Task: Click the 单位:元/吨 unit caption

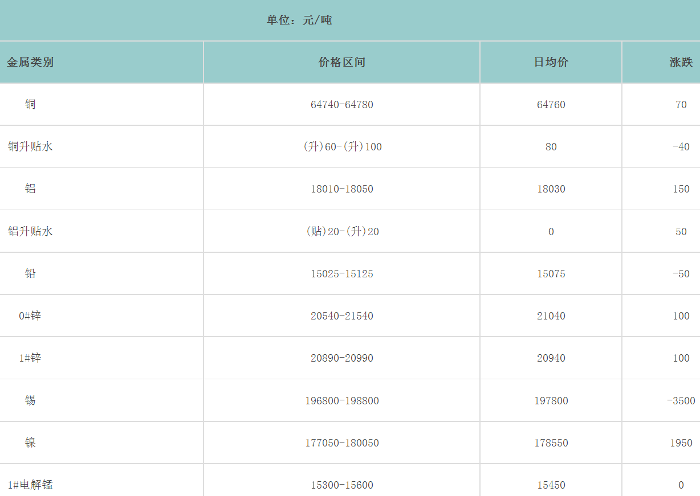Action: tap(299, 21)
